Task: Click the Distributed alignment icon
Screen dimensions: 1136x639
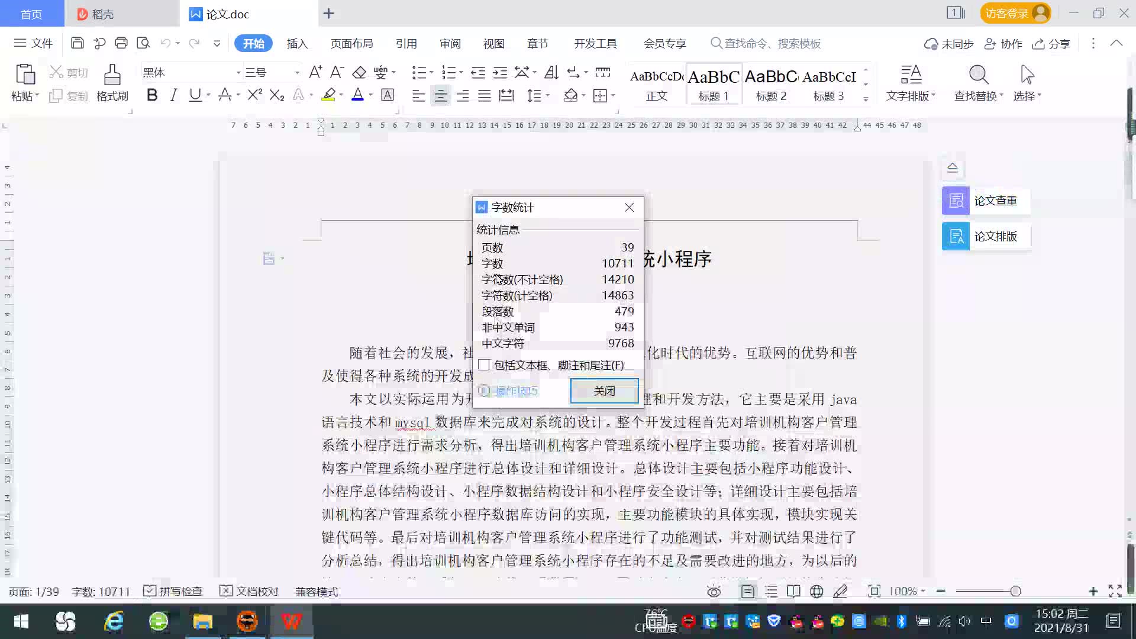Action: tap(506, 95)
